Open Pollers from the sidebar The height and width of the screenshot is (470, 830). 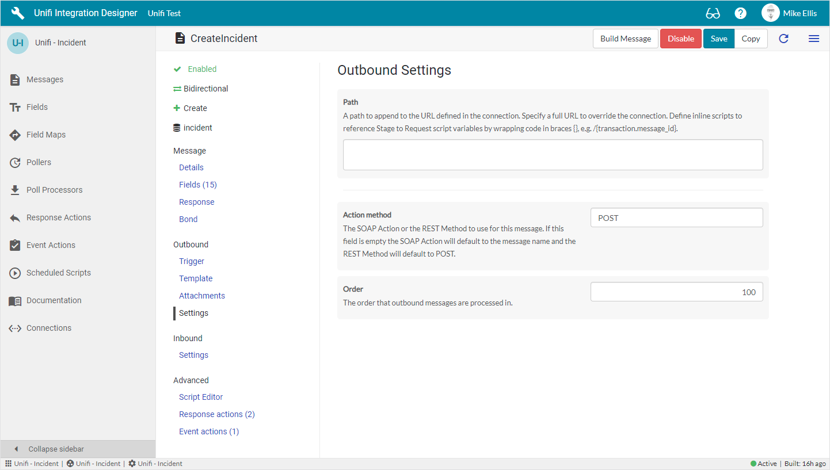pyautogui.click(x=39, y=162)
